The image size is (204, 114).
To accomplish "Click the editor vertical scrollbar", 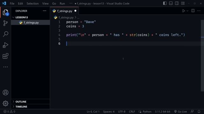I will 202,56.
